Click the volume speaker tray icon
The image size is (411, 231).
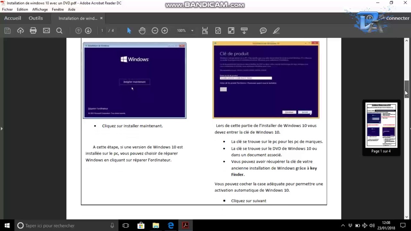[372, 226]
